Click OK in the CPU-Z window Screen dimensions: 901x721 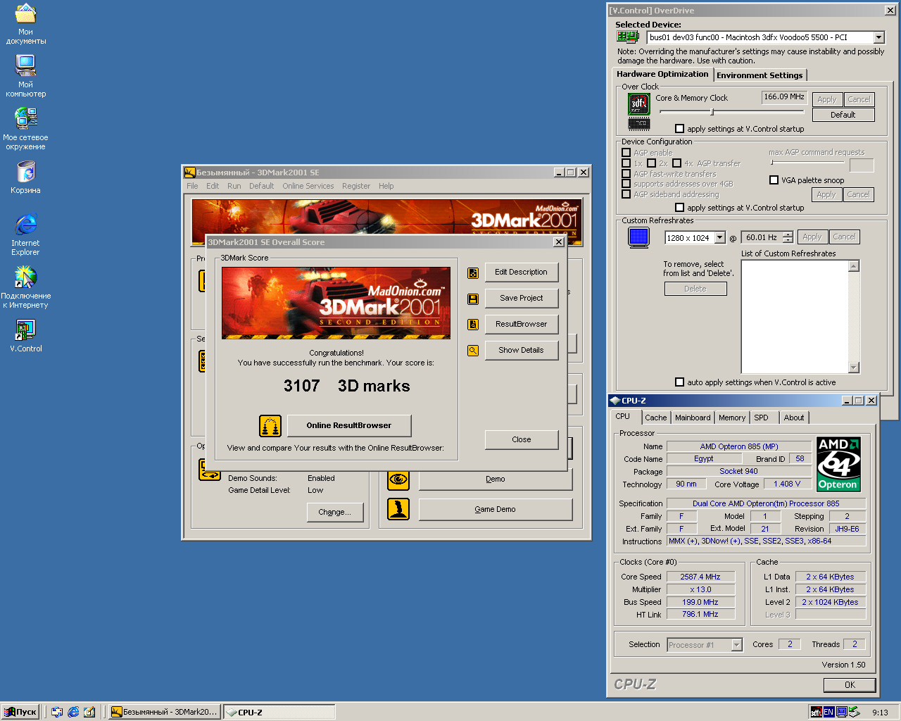(x=850, y=685)
